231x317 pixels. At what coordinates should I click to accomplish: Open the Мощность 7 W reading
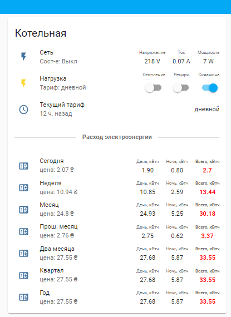[208, 61]
